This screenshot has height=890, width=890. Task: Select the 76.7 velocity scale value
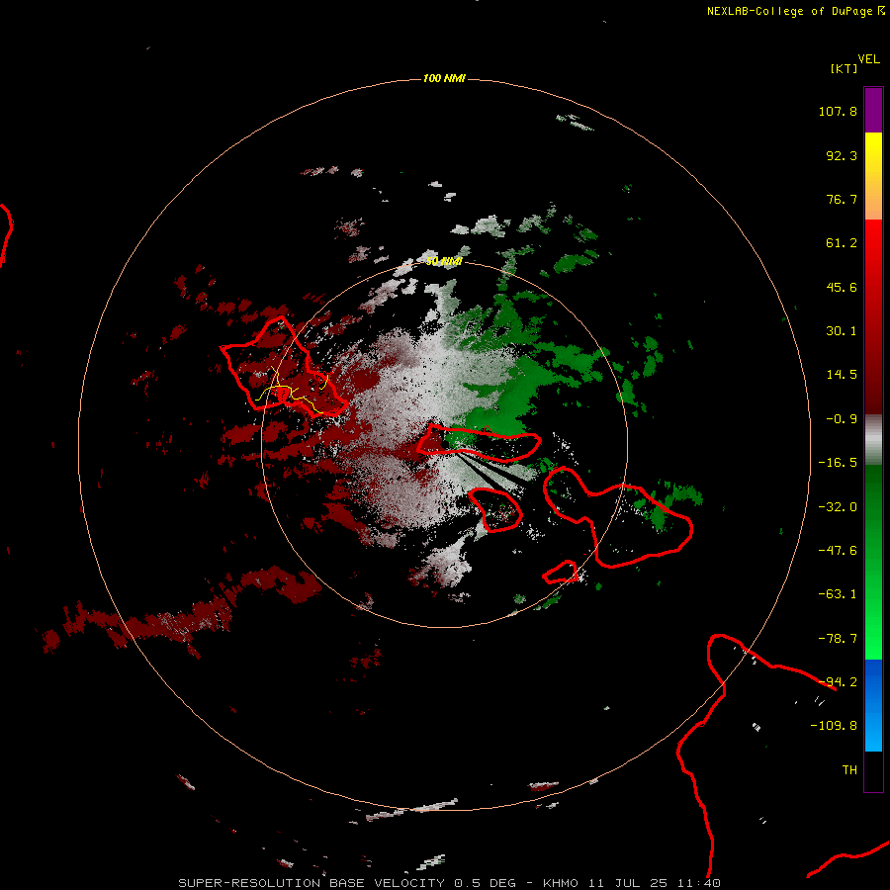click(842, 199)
